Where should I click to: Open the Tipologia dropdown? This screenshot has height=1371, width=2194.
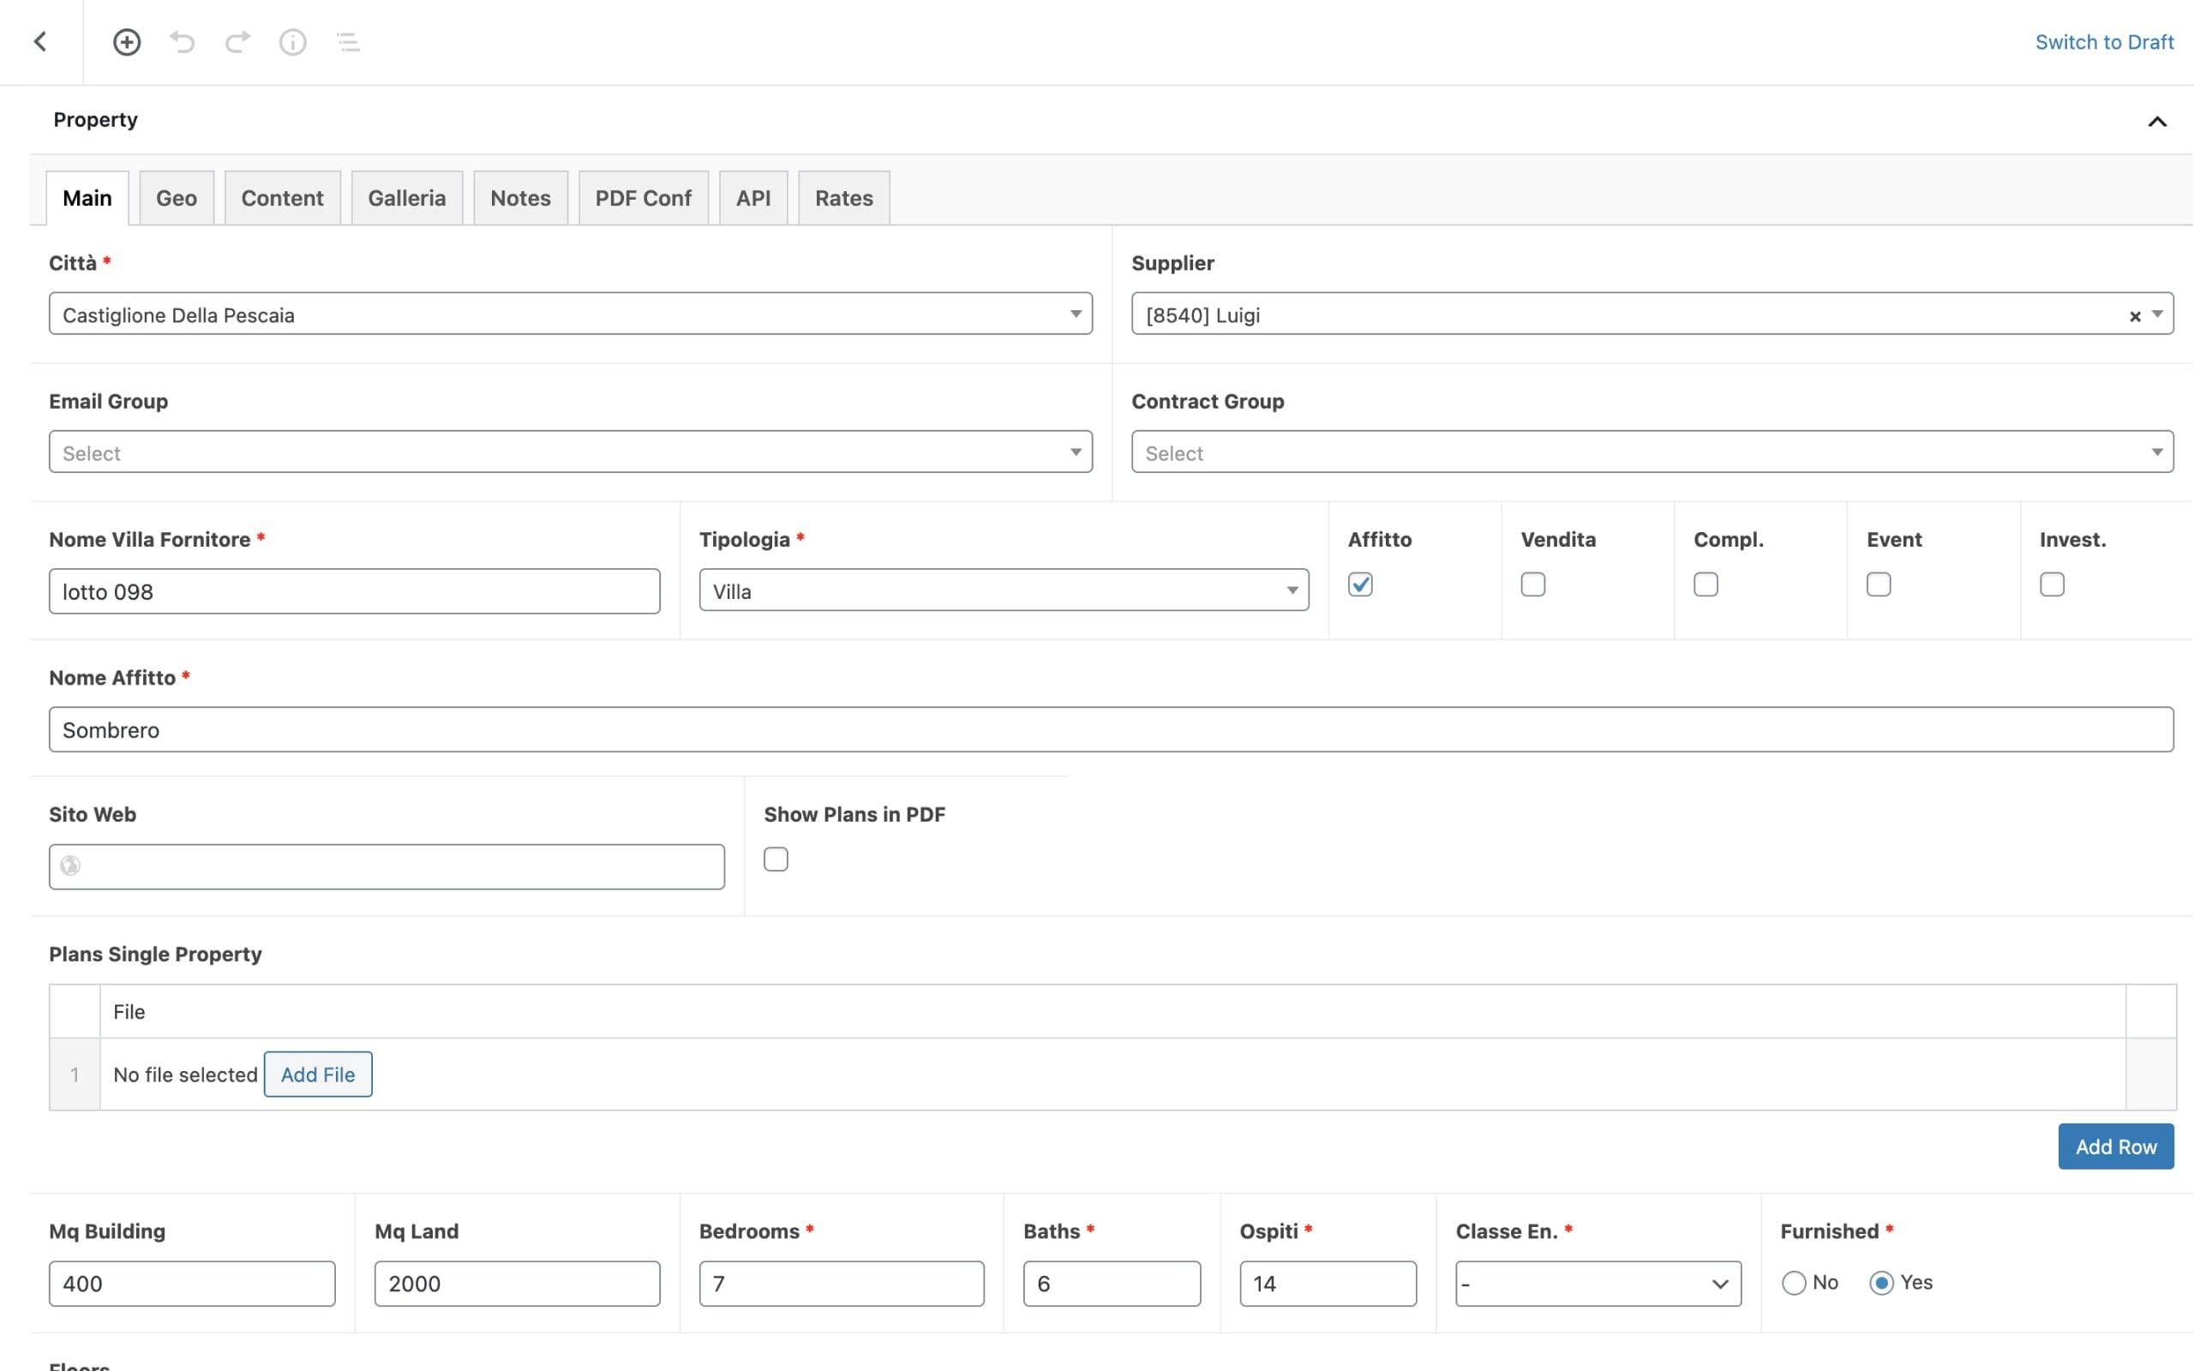tap(1004, 590)
